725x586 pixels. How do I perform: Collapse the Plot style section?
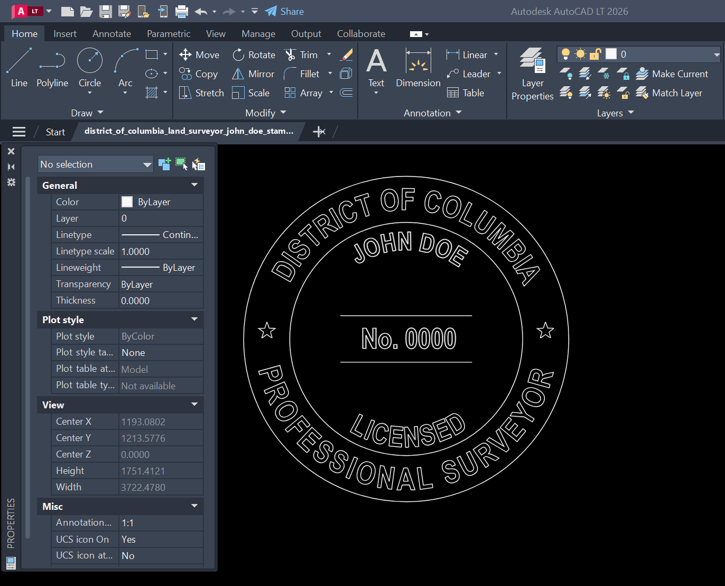[194, 319]
